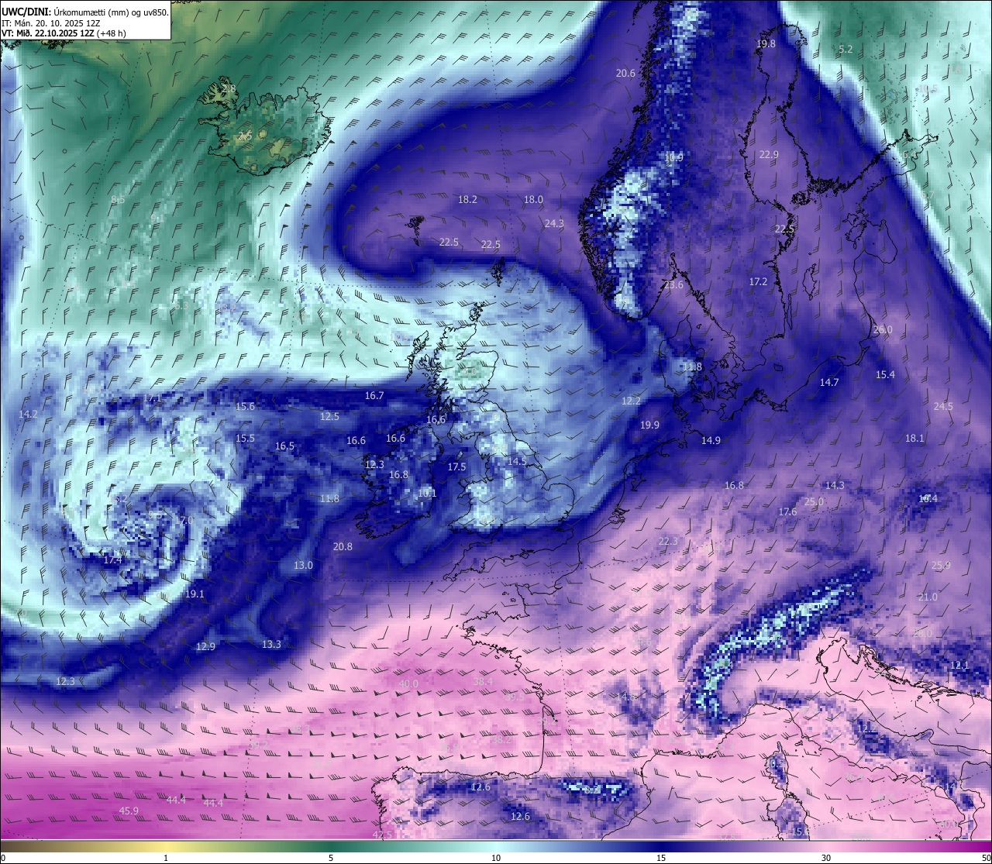Select the 18.1 value over eastern Poland
This screenshot has width=992, height=864.
click(x=914, y=438)
